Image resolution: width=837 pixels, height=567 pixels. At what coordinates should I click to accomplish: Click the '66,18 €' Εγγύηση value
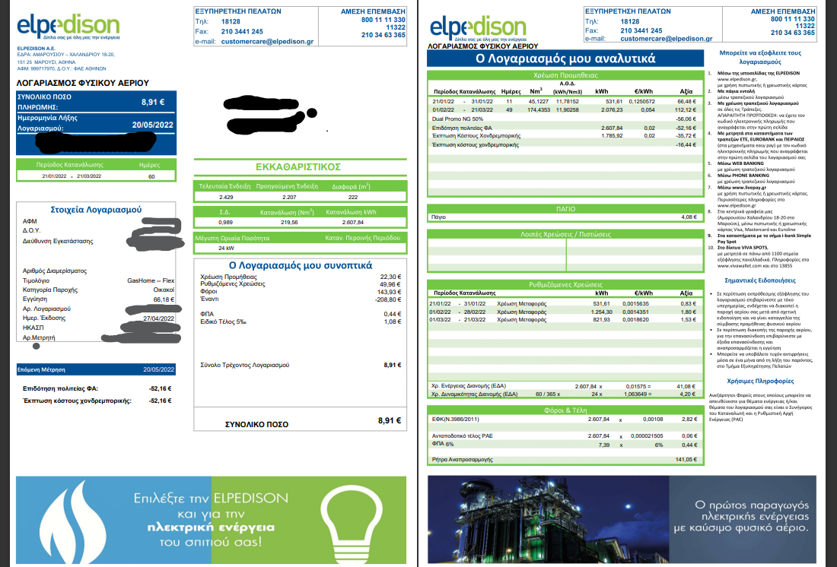tap(164, 299)
